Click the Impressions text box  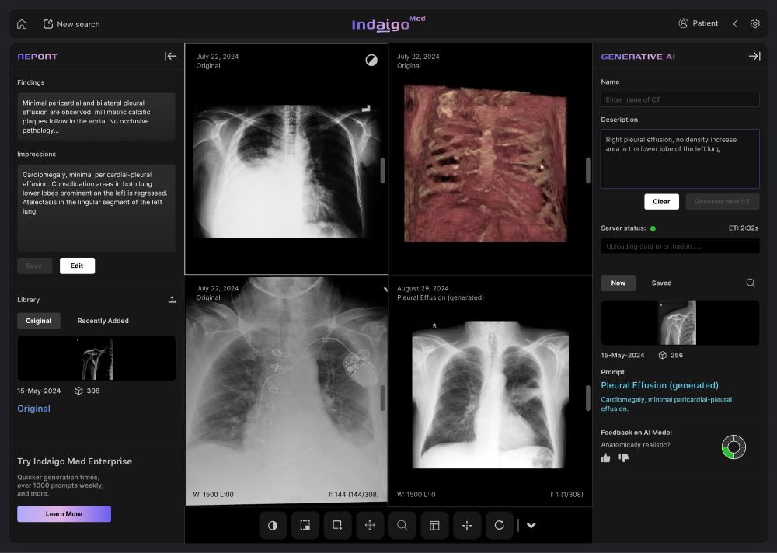[x=96, y=208]
